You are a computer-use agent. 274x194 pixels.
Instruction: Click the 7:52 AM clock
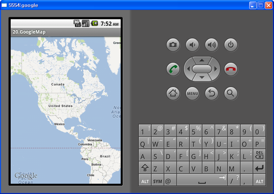click(110, 24)
